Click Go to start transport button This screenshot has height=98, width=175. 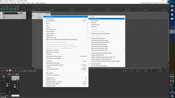pos(2,71)
